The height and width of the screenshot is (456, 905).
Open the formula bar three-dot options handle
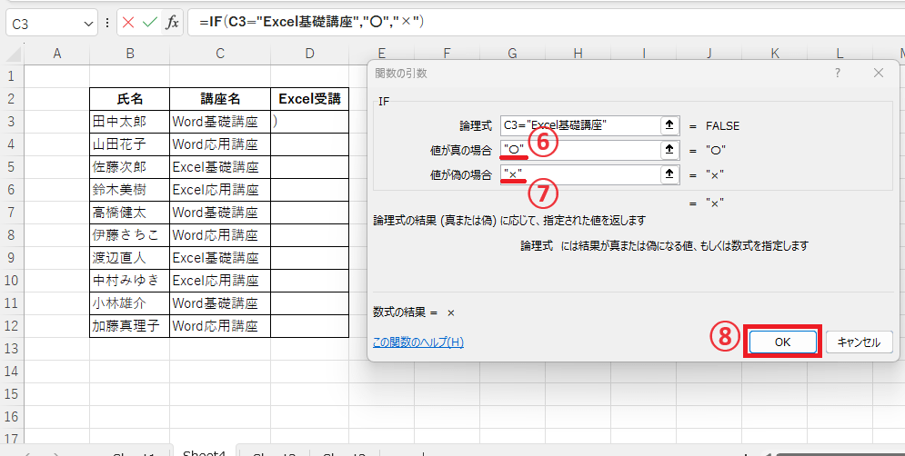106,23
